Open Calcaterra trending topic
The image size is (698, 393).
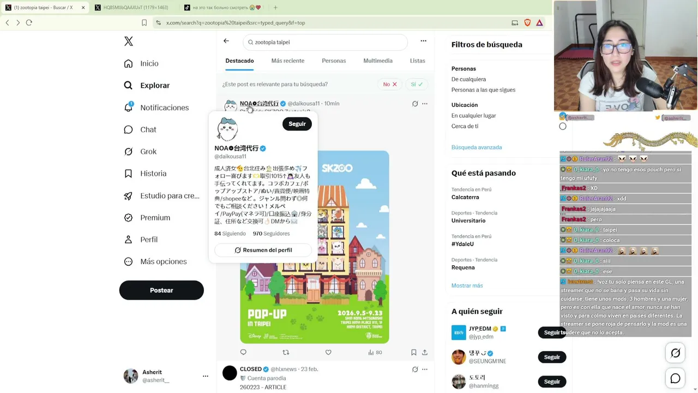click(465, 197)
